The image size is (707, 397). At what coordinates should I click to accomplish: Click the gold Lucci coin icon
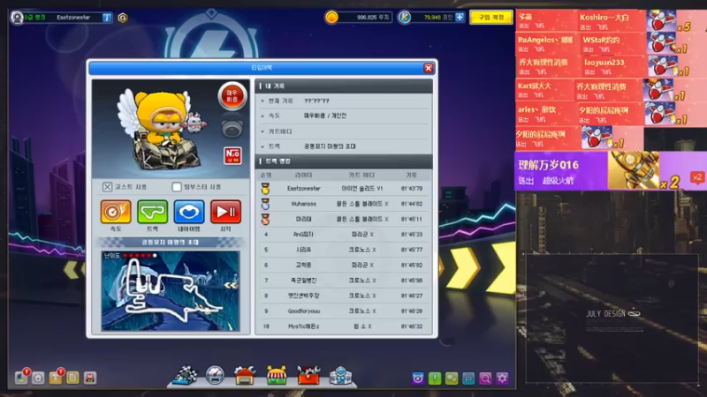(331, 18)
